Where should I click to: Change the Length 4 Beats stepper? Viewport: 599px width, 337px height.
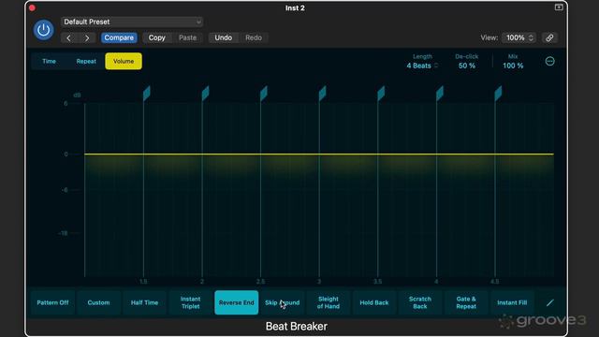[x=422, y=66]
